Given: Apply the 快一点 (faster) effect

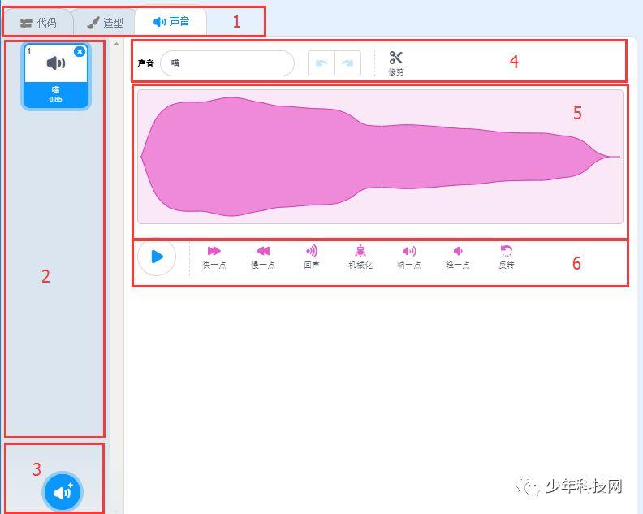Looking at the screenshot, I should [x=214, y=257].
